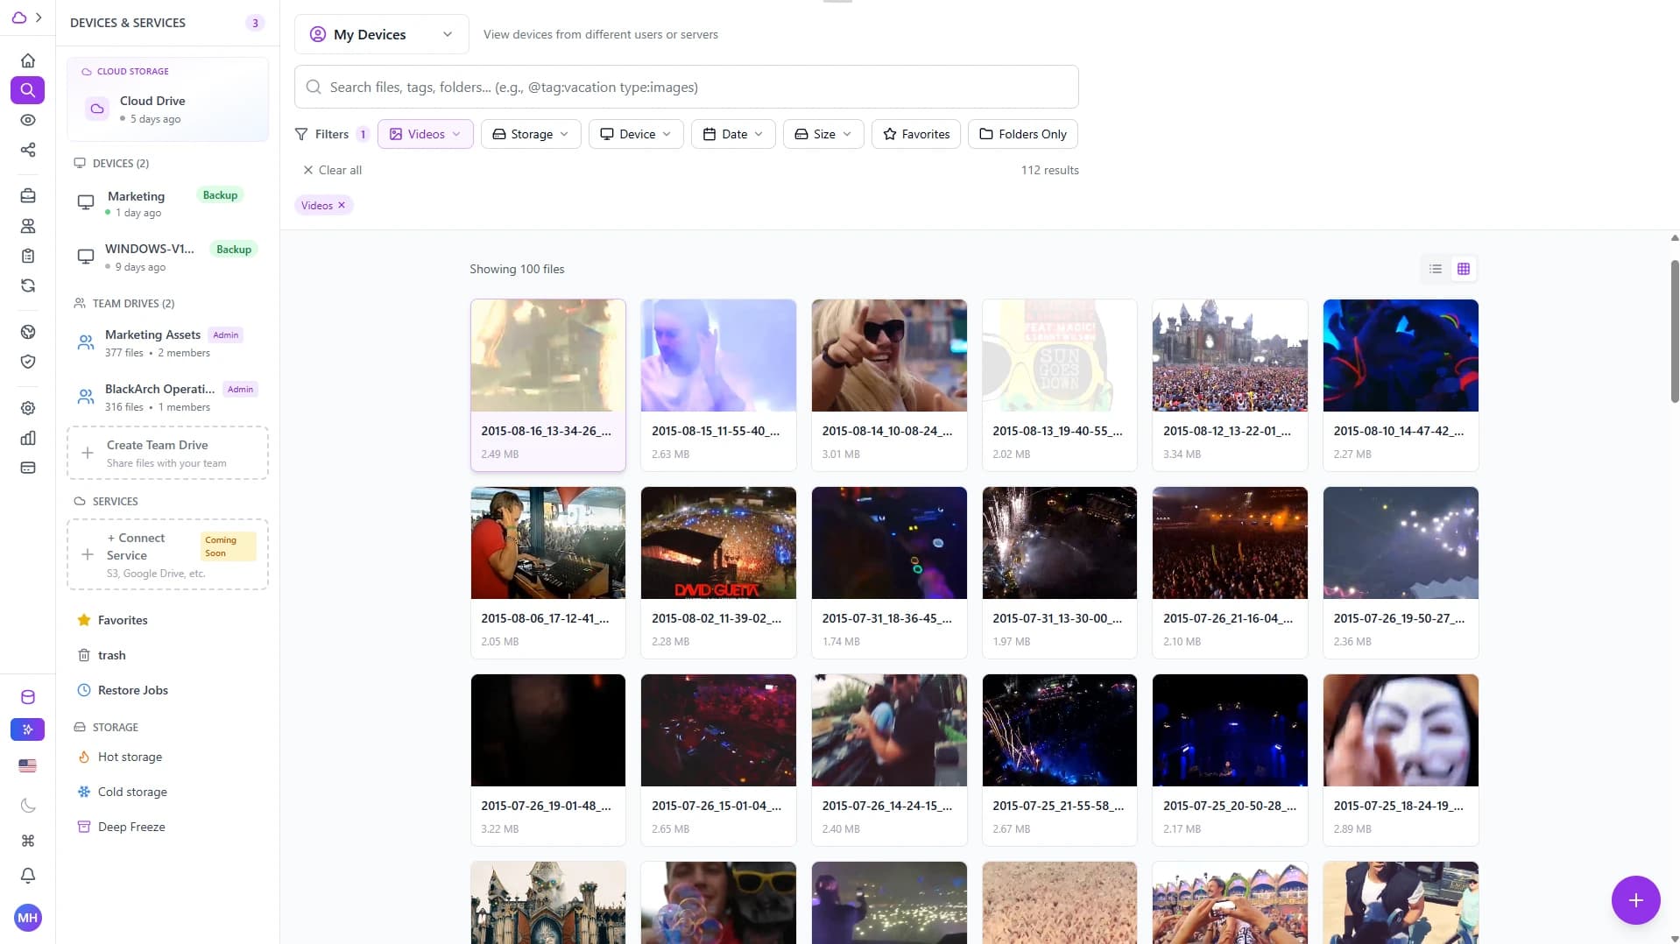
Task: Expand the Date filter dropdown
Action: [732, 134]
